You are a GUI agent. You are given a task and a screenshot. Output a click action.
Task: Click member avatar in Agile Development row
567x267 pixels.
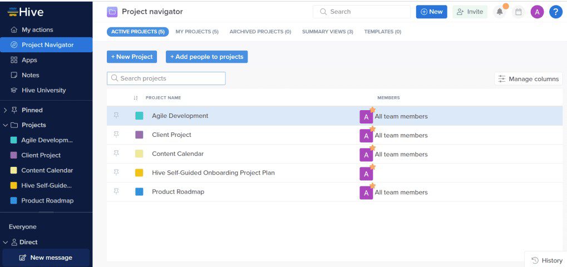pyautogui.click(x=366, y=117)
